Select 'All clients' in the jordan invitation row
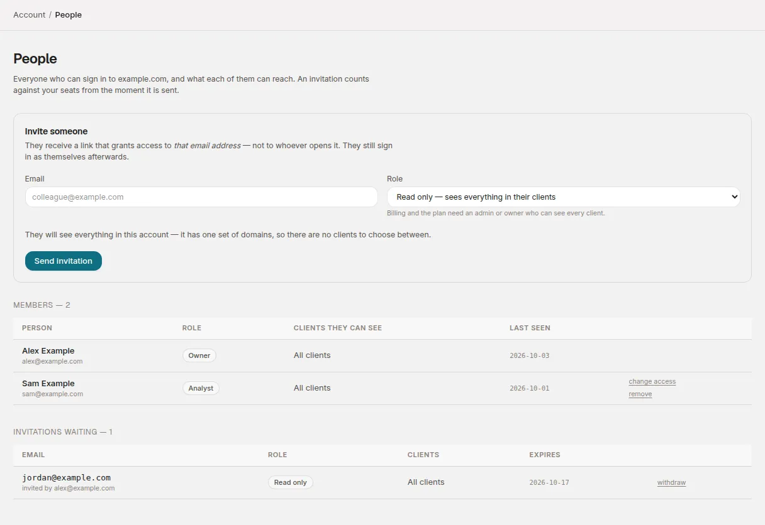Image resolution: width=765 pixels, height=525 pixels. click(x=426, y=482)
